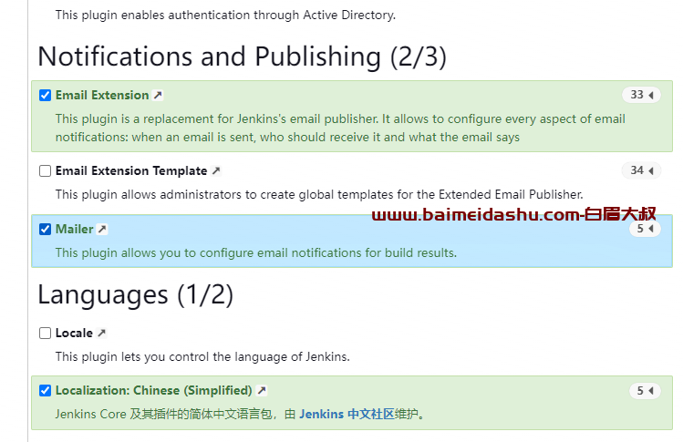The height and width of the screenshot is (442, 683).
Task: Click the Active Directory authentication description text
Action: tap(225, 15)
